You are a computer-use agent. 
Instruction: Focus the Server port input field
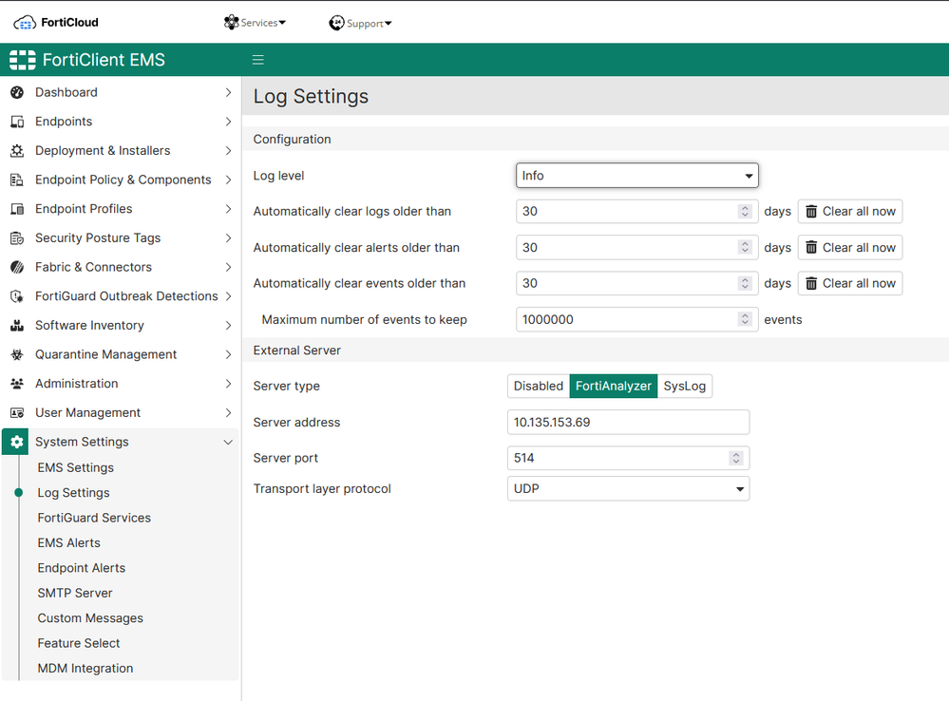(x=628, y=458)
